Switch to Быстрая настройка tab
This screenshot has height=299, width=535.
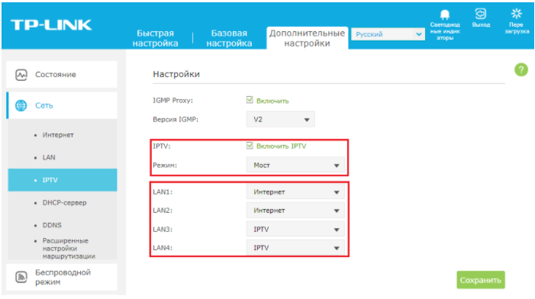pyautogui.click(x=155, y=38)
